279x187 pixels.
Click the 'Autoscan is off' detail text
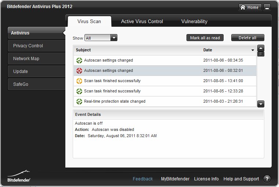89,123
